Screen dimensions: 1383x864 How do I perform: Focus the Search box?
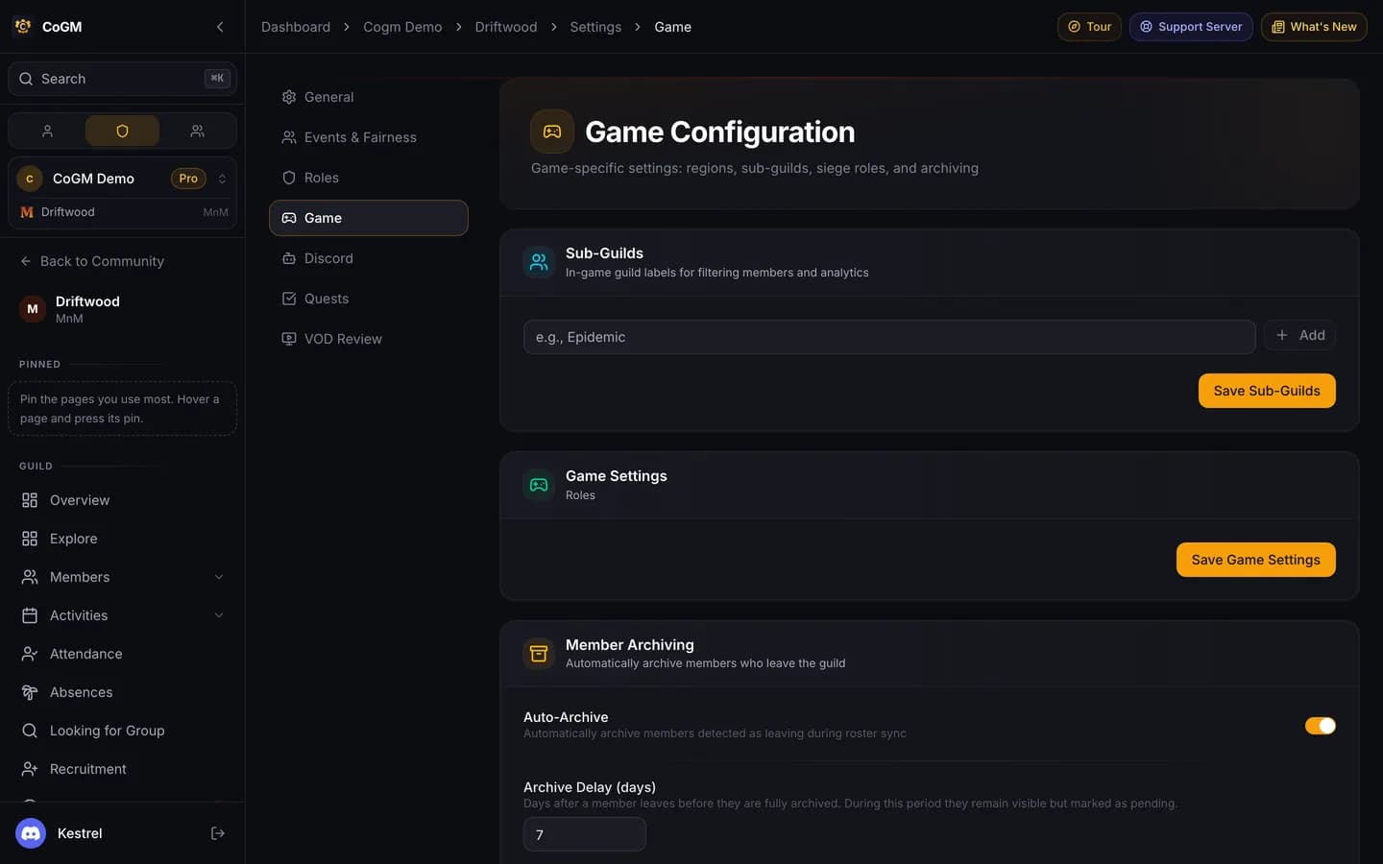coord(122,79)
